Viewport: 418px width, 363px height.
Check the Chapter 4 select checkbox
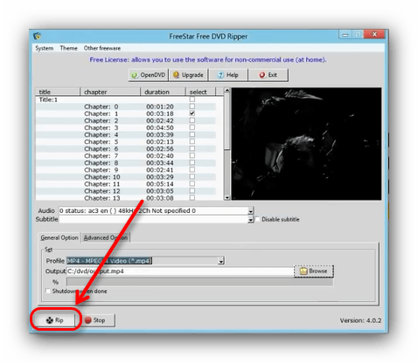click(x=192, y=134)
